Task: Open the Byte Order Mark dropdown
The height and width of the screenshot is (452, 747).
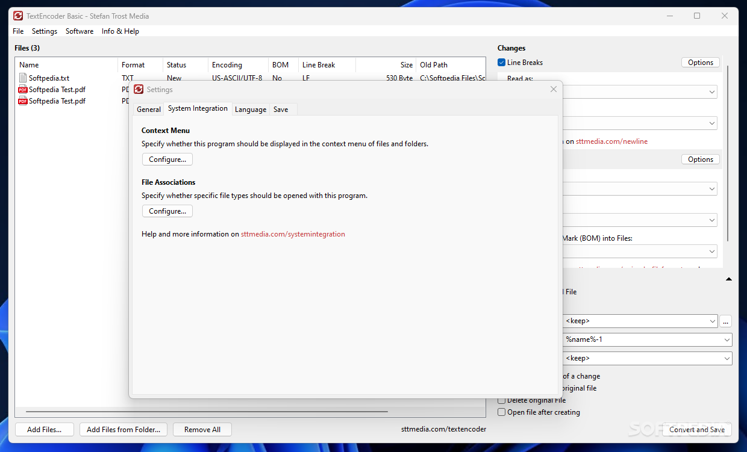Action: (713, 251)
